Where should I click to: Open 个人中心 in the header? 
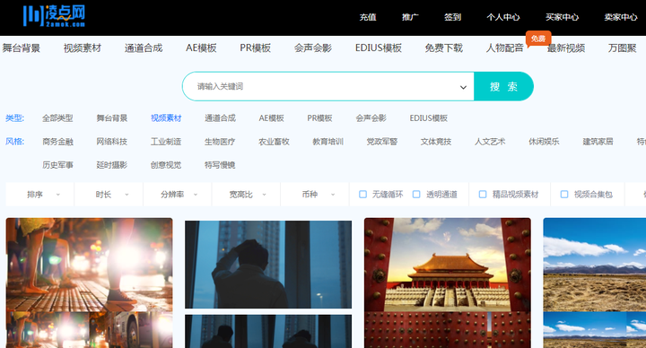(x=503, y=17)
